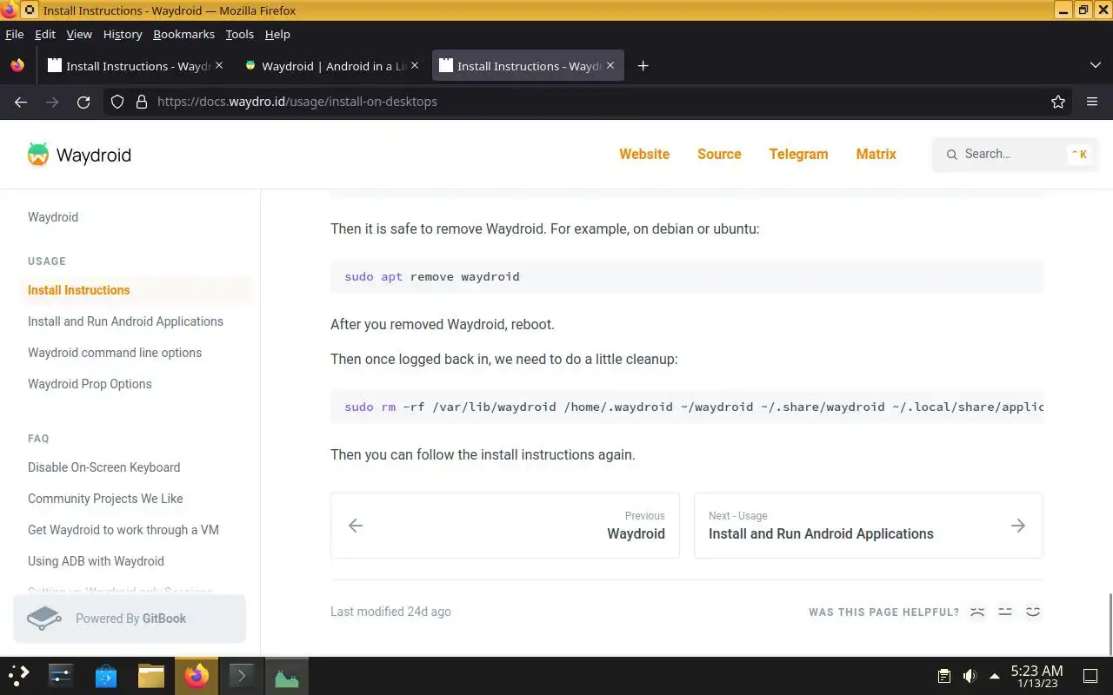Select Install Instructions in sidebar

click(x=137, y=290)
